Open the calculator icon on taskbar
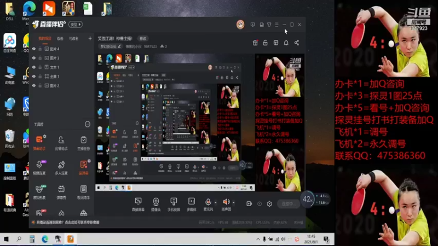 tap(32, 239)
